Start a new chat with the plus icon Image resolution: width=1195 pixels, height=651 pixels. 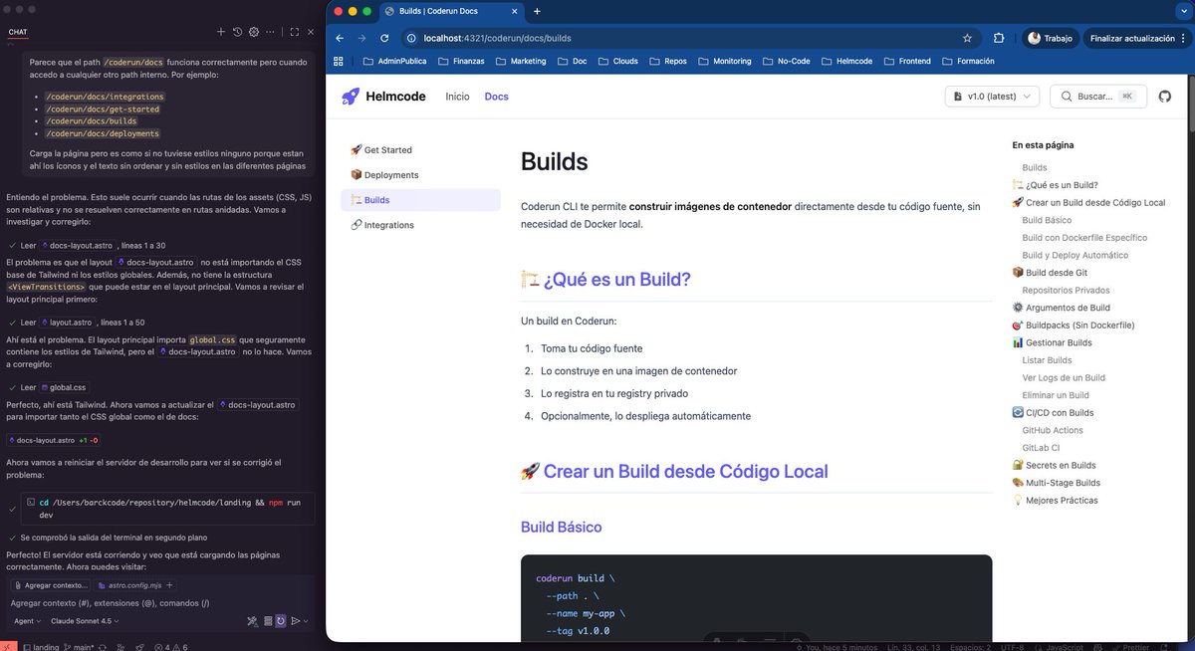coord(221,32)
